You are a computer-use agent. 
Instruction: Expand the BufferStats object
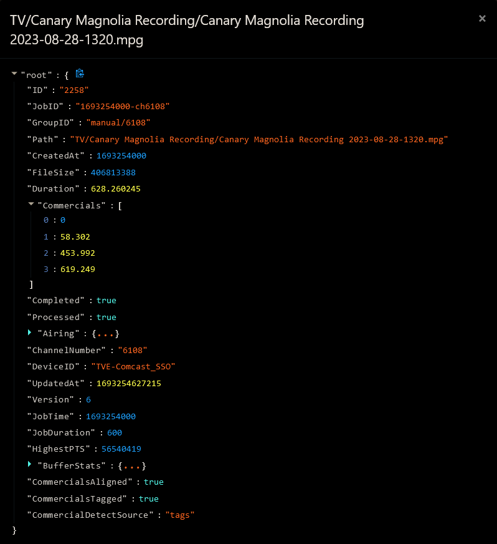coord(30,465)
